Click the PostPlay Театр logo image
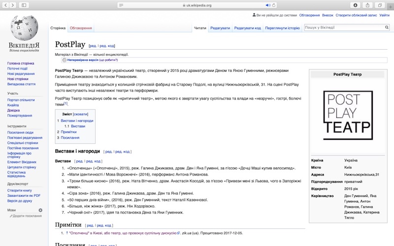This screenshot has width=394, height=246. (x=348, y=115)
